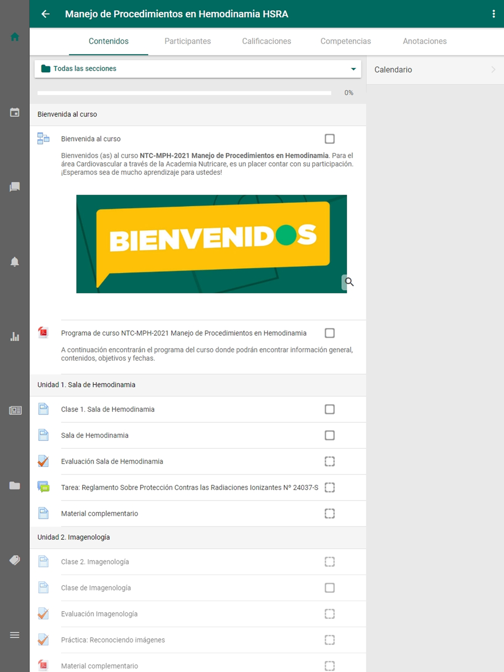Image resolution: width=504 pixels, height=672 pixels.
Task: Open the news icon in sidebar
Action: click(x=15, y=411)
